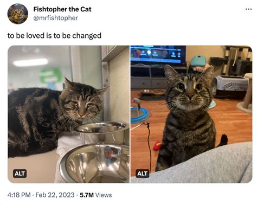
Task: Select the tweet text 'to be loved is to be changed'
Action: [54, 35]
